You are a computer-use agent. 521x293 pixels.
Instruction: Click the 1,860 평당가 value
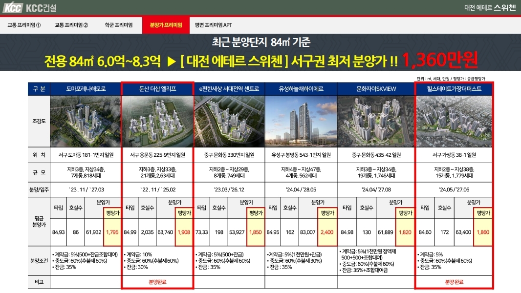click(483, 232)
